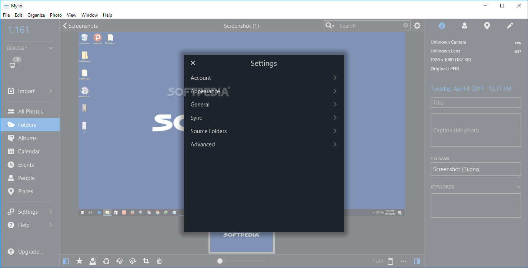This screenshot has width=528, height=268.
Task: Open Import in the left sidebar
Action: [30, 91]
